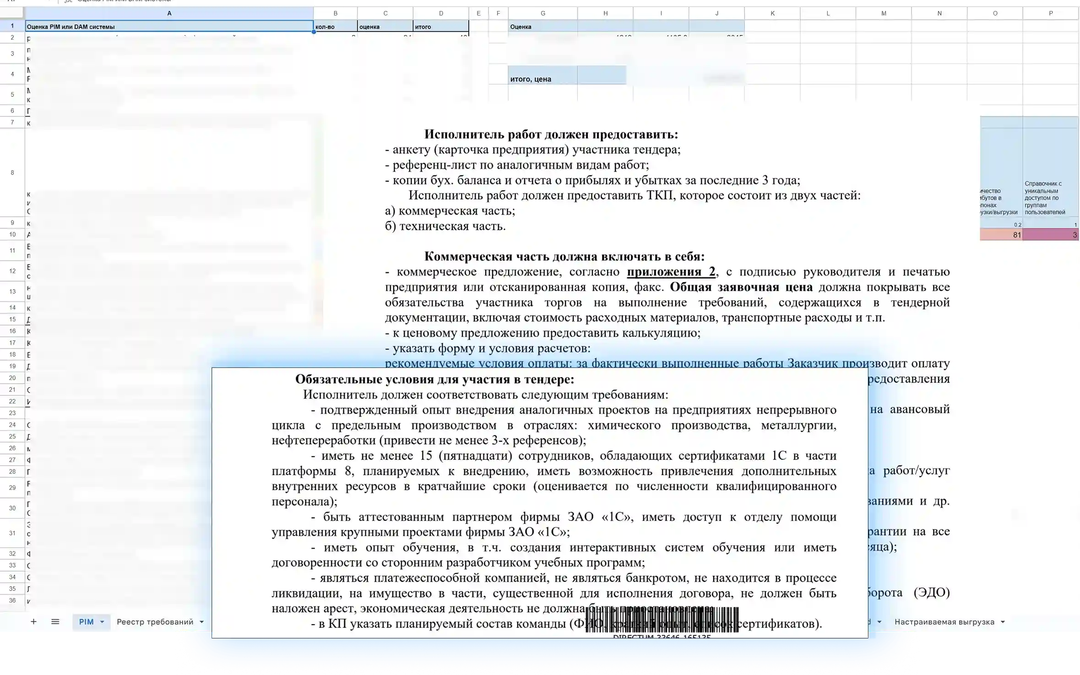This screenshot has width=1080, height=675.
Task: Click the 'кол-во' header cell
Action: click(x=335, y=27)
